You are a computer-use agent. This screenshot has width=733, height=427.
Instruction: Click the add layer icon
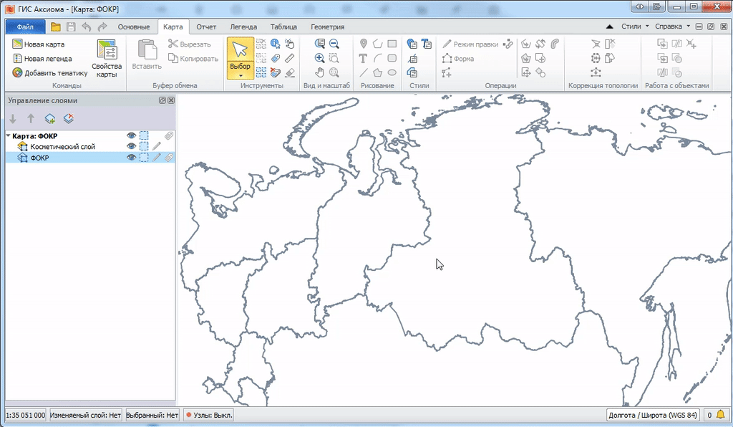[x=50, y=119]
